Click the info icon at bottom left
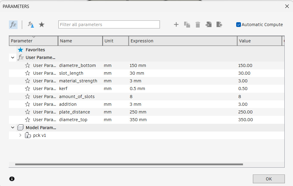Image resolution: width=293 pixels, height=186 pixels. 12,179
